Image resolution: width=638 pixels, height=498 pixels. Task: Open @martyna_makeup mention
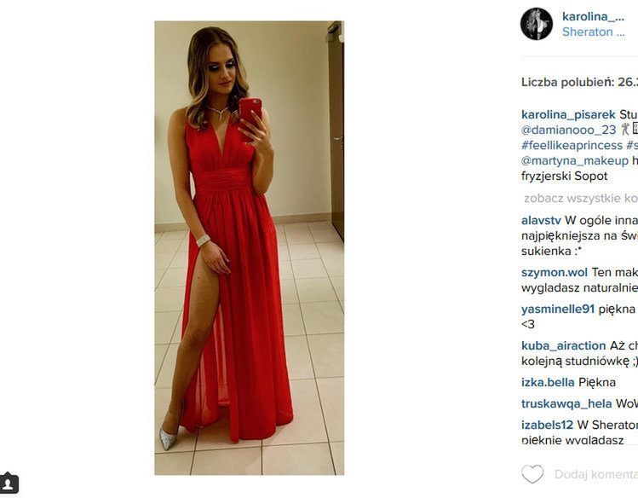coord(574,161)
